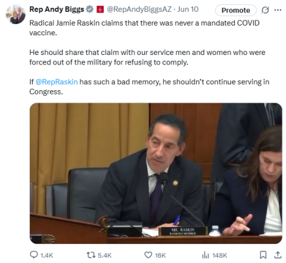286x263 pixels.
Task: Click the blue verified badge
Action: point(89,9)
